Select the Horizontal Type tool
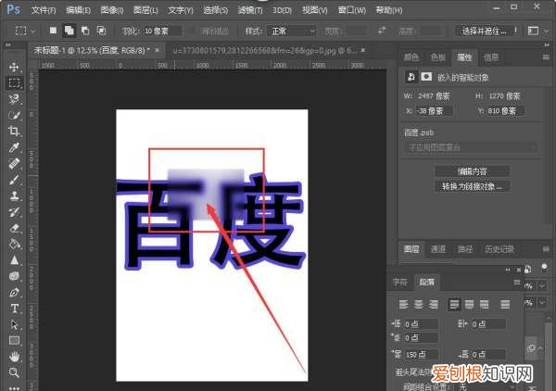The image size is (556, 391). point(14,309)
